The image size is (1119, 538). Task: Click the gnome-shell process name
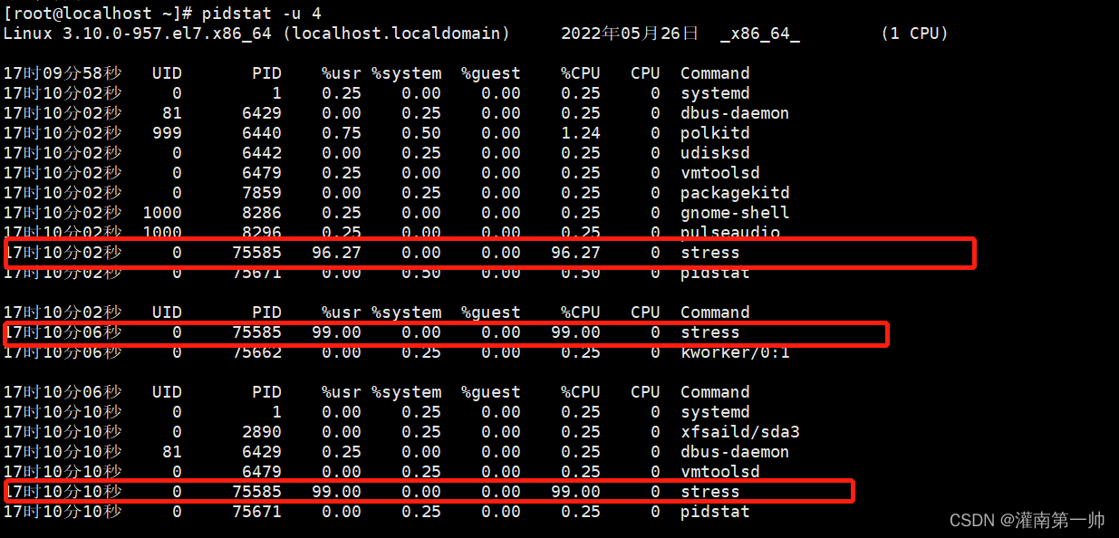point(735,212)
